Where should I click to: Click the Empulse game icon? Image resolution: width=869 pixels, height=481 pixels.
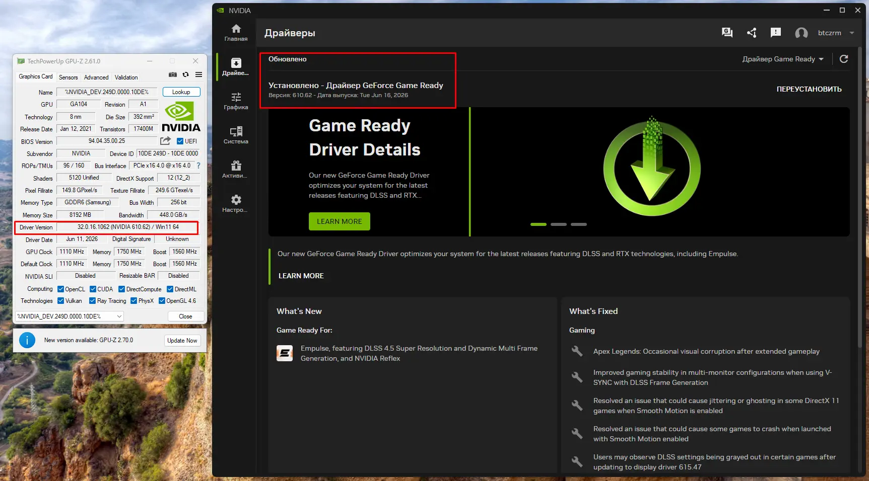coord(285,353)
